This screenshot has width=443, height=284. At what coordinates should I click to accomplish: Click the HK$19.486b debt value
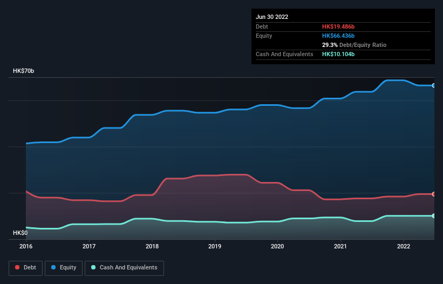pos(338,26)
